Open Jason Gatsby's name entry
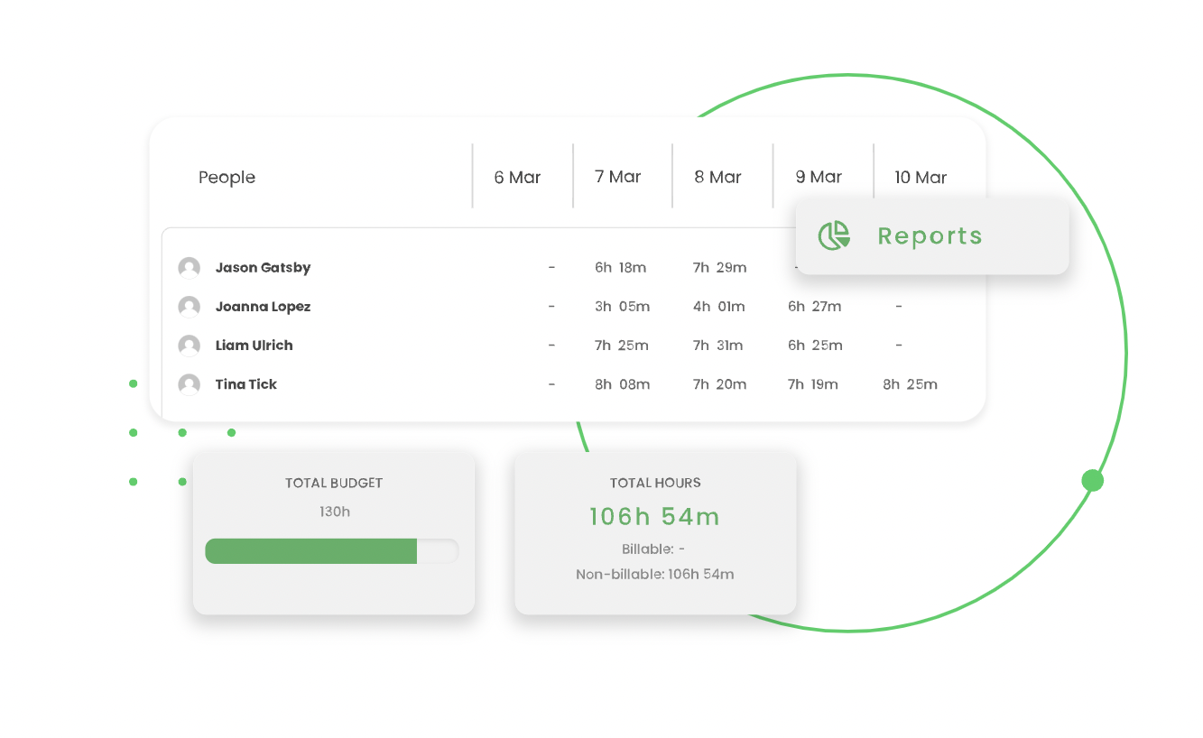This screenshot has height=738, width=1203. (x=263, y=268)
